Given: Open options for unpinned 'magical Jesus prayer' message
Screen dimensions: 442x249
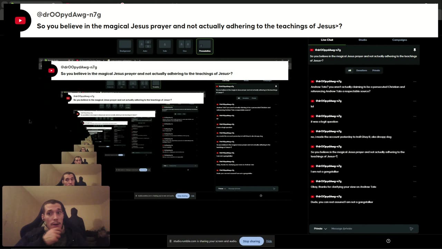Looking at the screenshot, I should [x=415, y=147].
